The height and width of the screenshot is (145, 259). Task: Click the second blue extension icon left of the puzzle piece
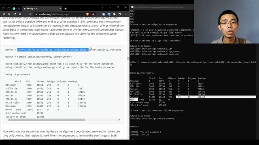coord(109,14)
